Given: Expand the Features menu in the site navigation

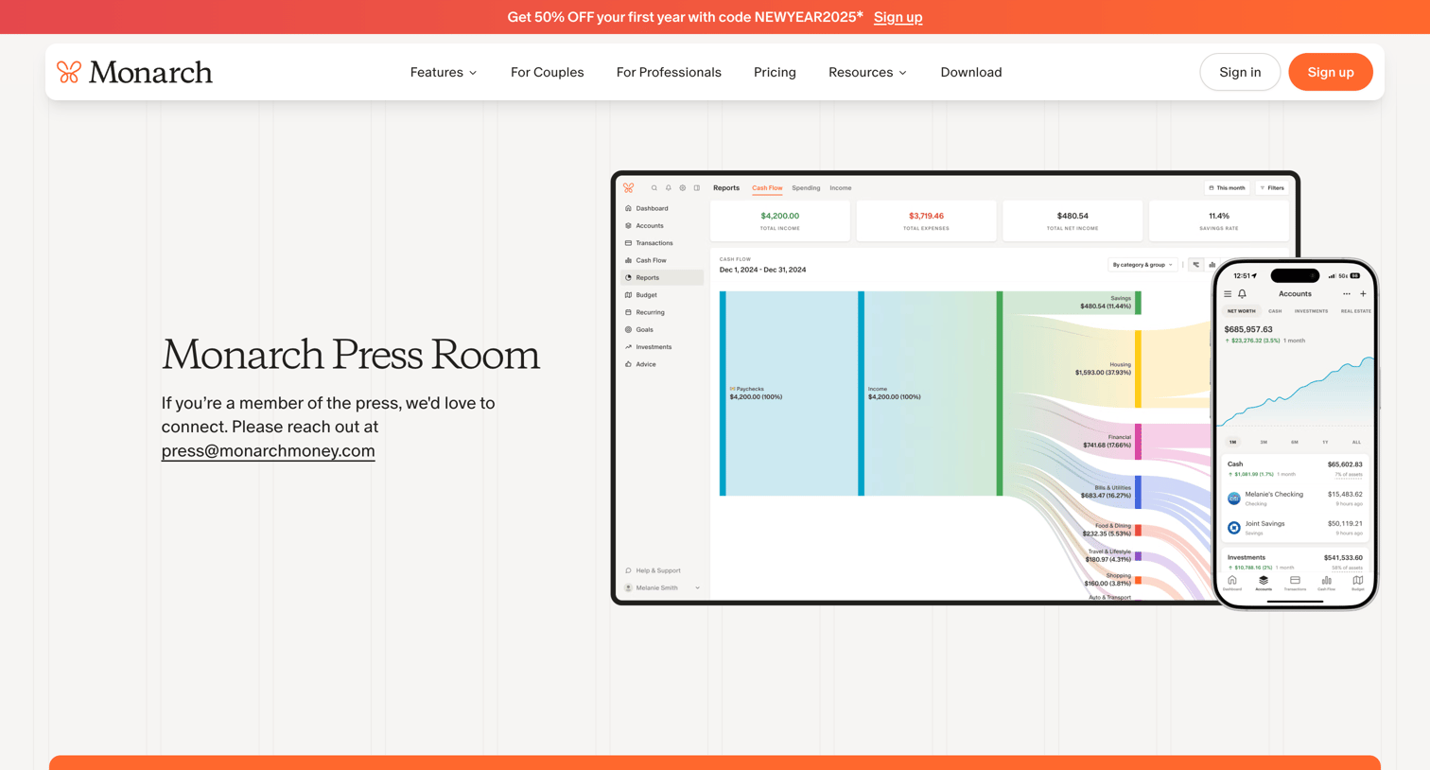Looking at the screenshot, I should click(444, 72).
